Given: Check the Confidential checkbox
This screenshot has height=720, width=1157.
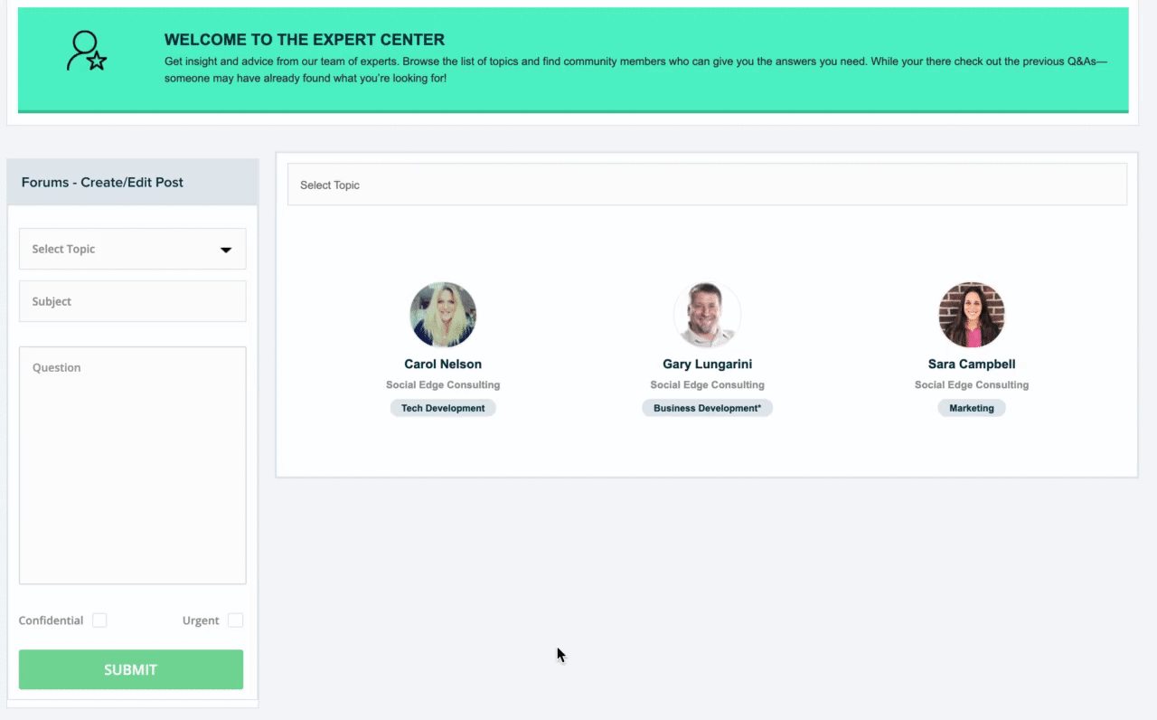Looking at the screenshot, I should pyautogui.click(x=99, y=621).
